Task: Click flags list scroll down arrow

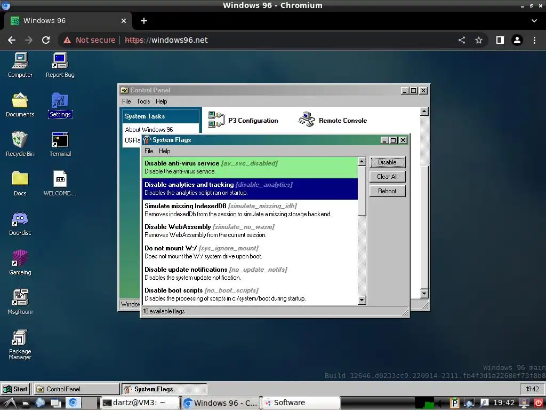Action: [x=362, y=300]
